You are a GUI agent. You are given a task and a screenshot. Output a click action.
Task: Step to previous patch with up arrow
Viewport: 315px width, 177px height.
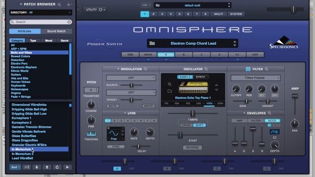pyautogui.click(x=47, y=167)
